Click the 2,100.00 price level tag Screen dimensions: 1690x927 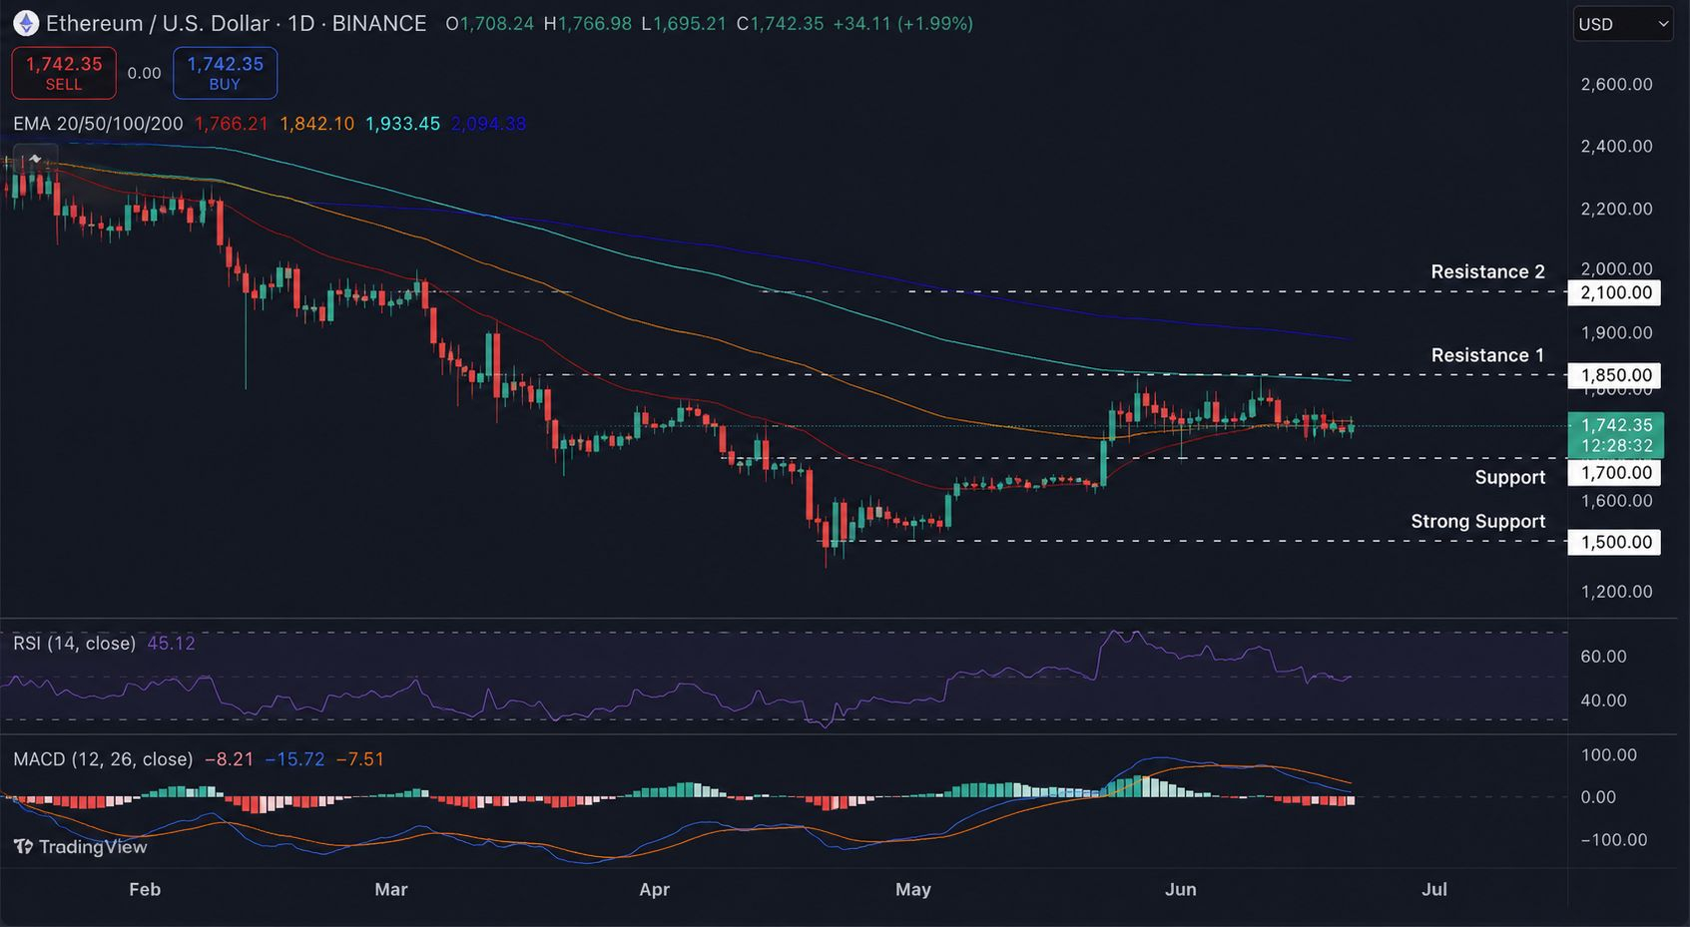(1615, 292)
